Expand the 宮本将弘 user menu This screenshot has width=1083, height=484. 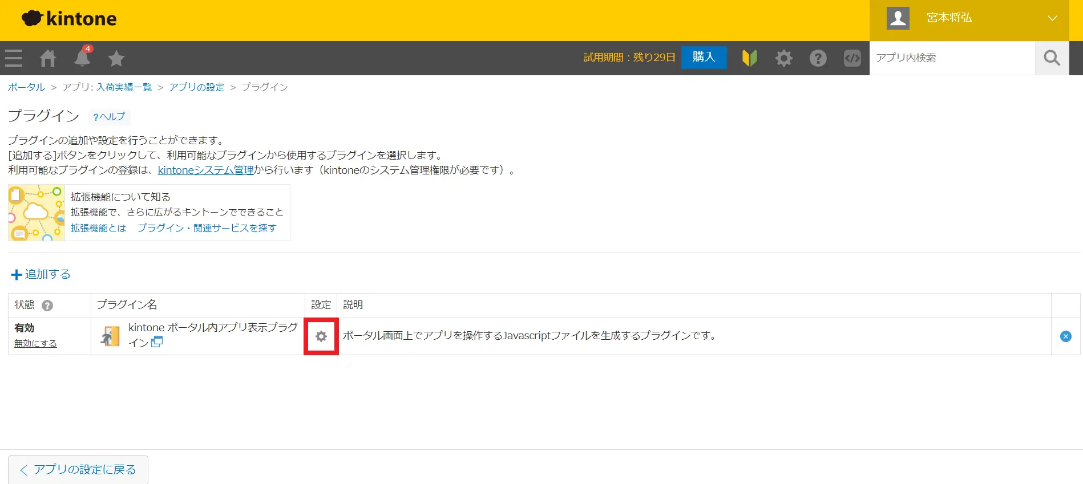pos(1052,18)
